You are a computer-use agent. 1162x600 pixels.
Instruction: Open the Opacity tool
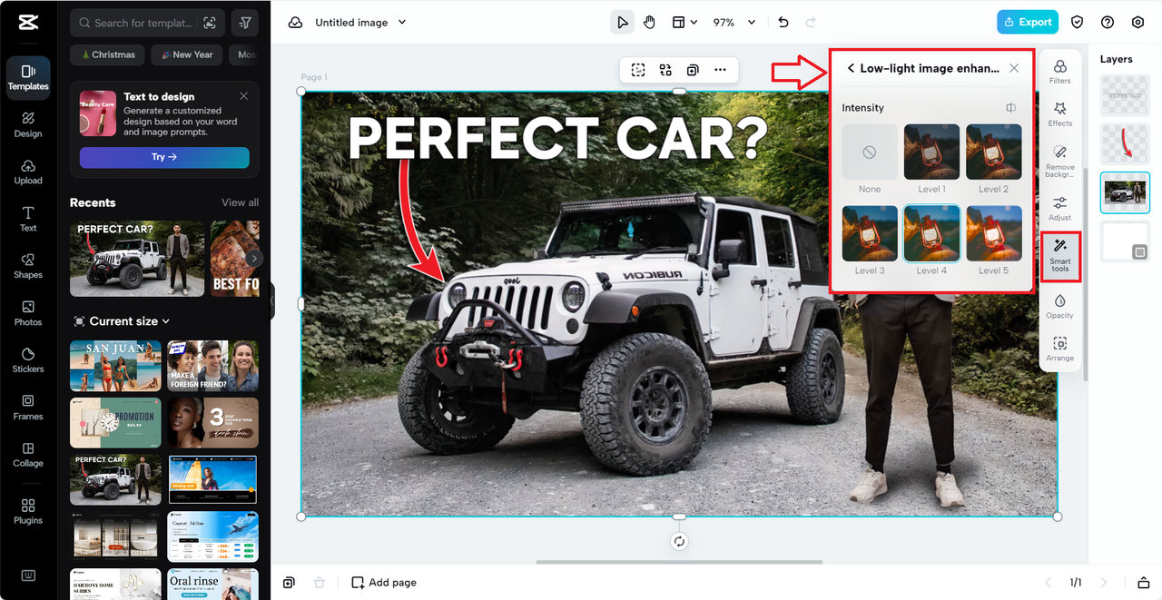[x=1059, y=306]
